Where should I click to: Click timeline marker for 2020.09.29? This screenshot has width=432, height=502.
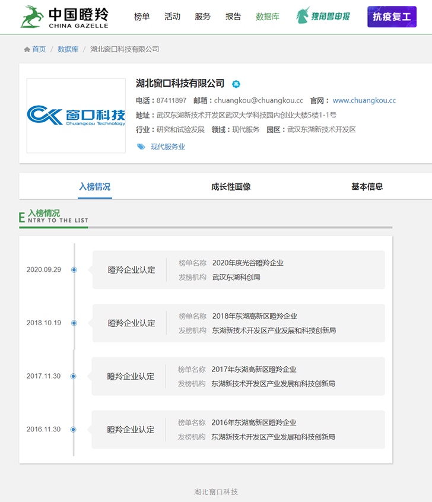[74, 270]
